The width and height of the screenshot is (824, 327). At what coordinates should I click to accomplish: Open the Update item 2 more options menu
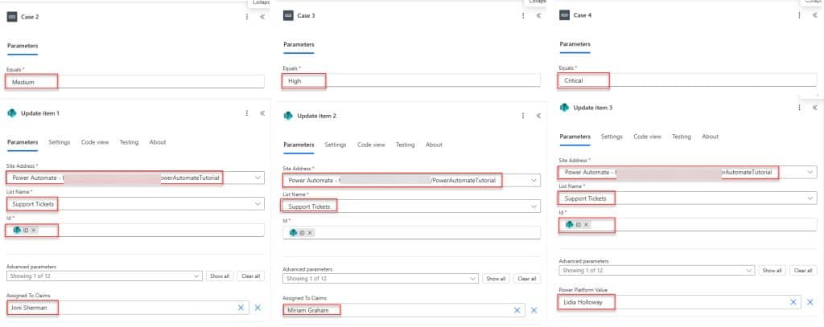[x=523, y=116]
